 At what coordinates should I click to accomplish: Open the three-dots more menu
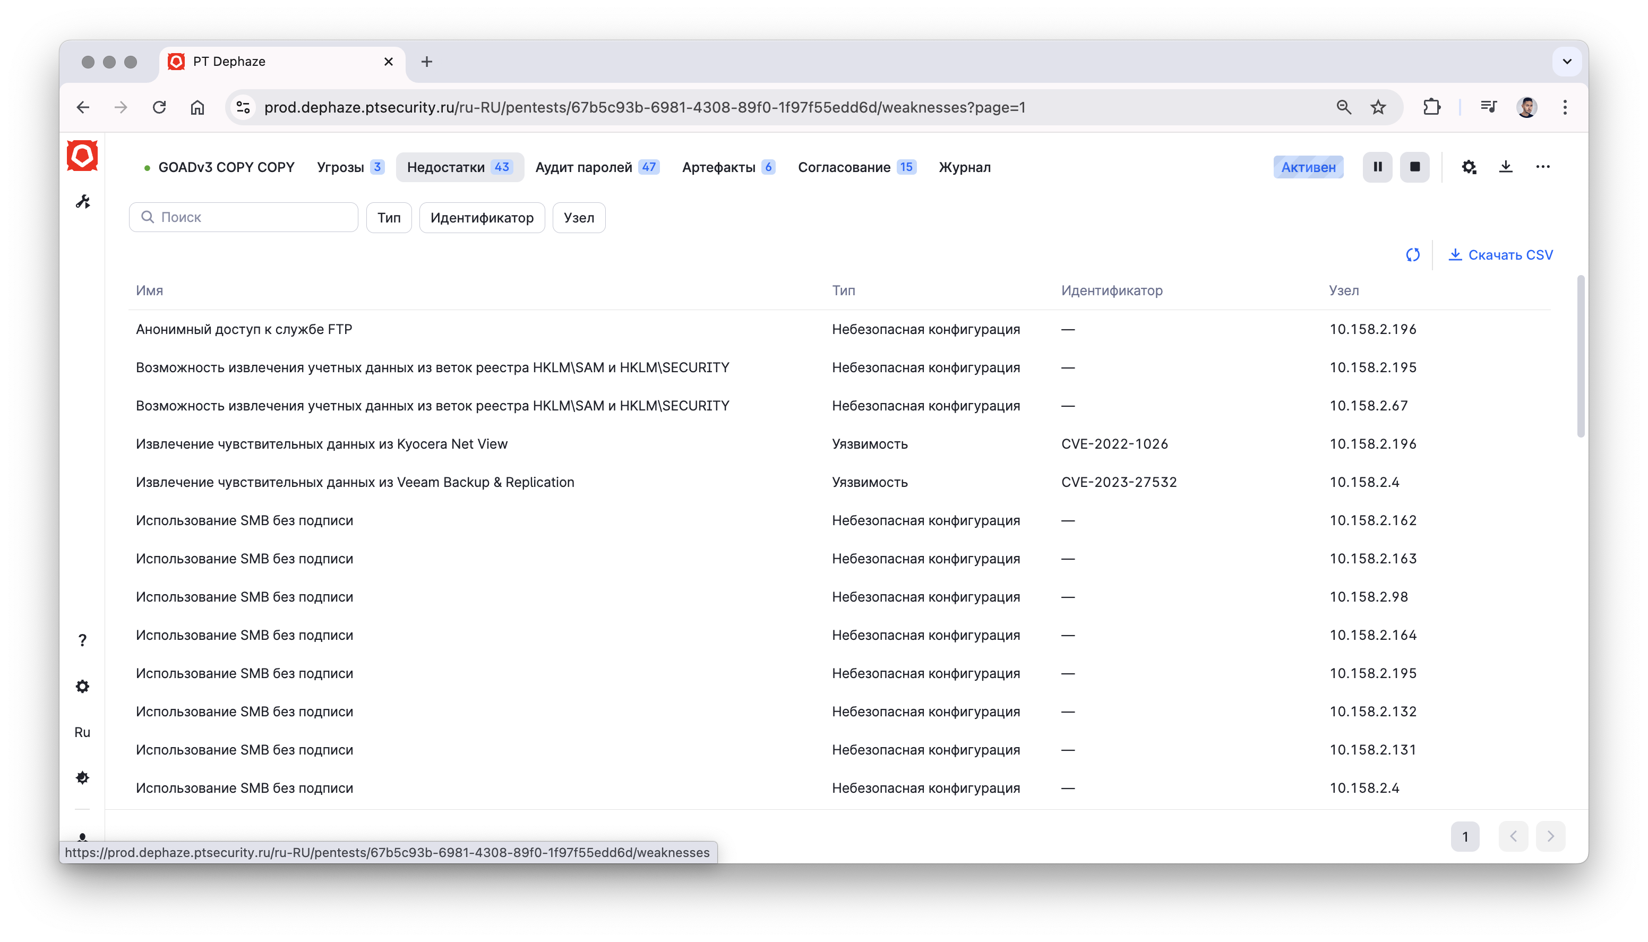1542,167
